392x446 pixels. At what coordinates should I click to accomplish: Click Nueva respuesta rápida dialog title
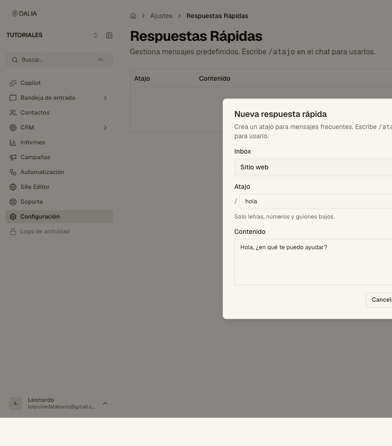(280, 114)
